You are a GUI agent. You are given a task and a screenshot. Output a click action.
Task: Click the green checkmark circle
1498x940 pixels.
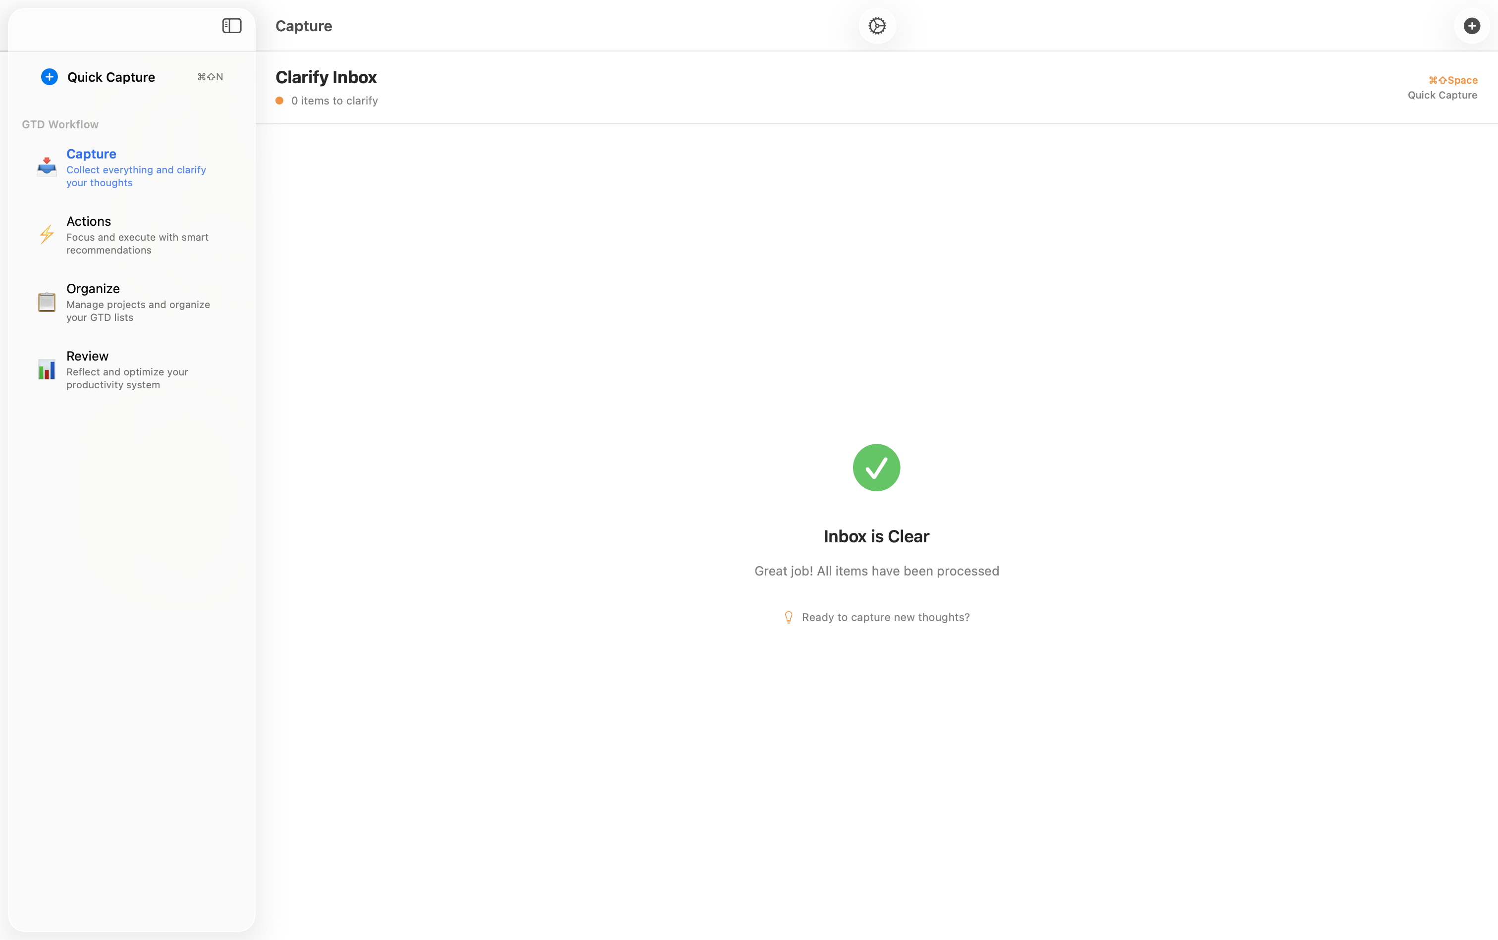point(876,467)
